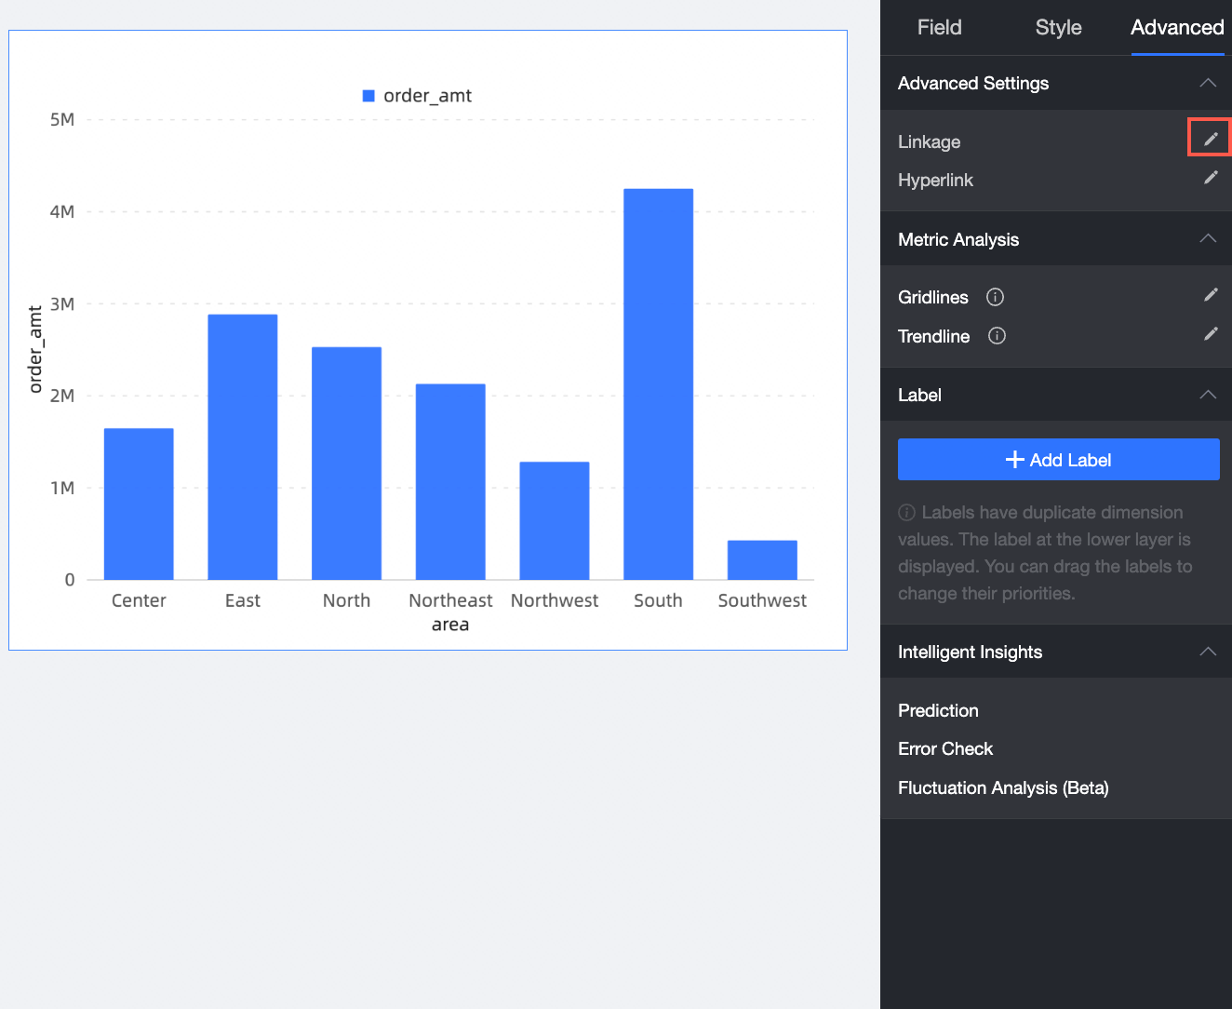The height and width of the screenshot is (1009, 1232).
Task: Click the Northeast axis category label
Action: coord(450,600)
